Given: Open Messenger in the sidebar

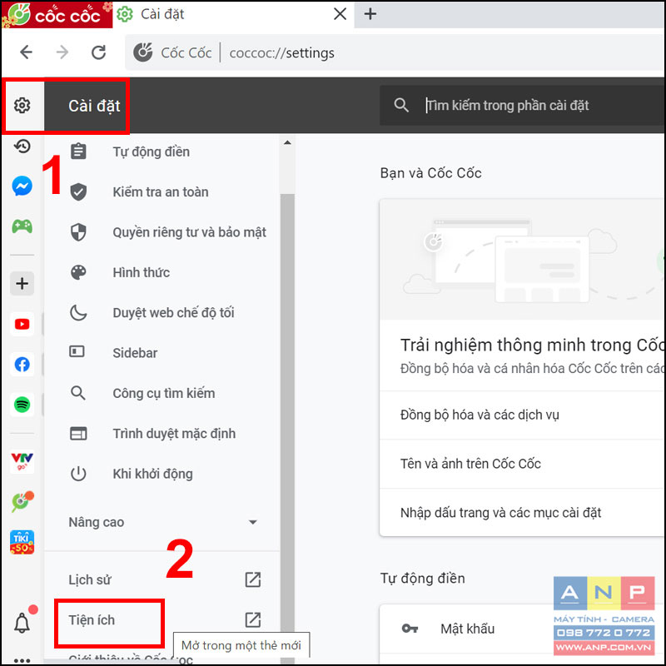Looking at the screenshot, I should [x=22, y=186].
